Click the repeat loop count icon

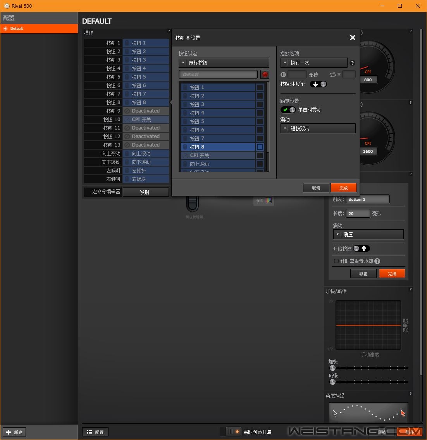coord(333,75)
